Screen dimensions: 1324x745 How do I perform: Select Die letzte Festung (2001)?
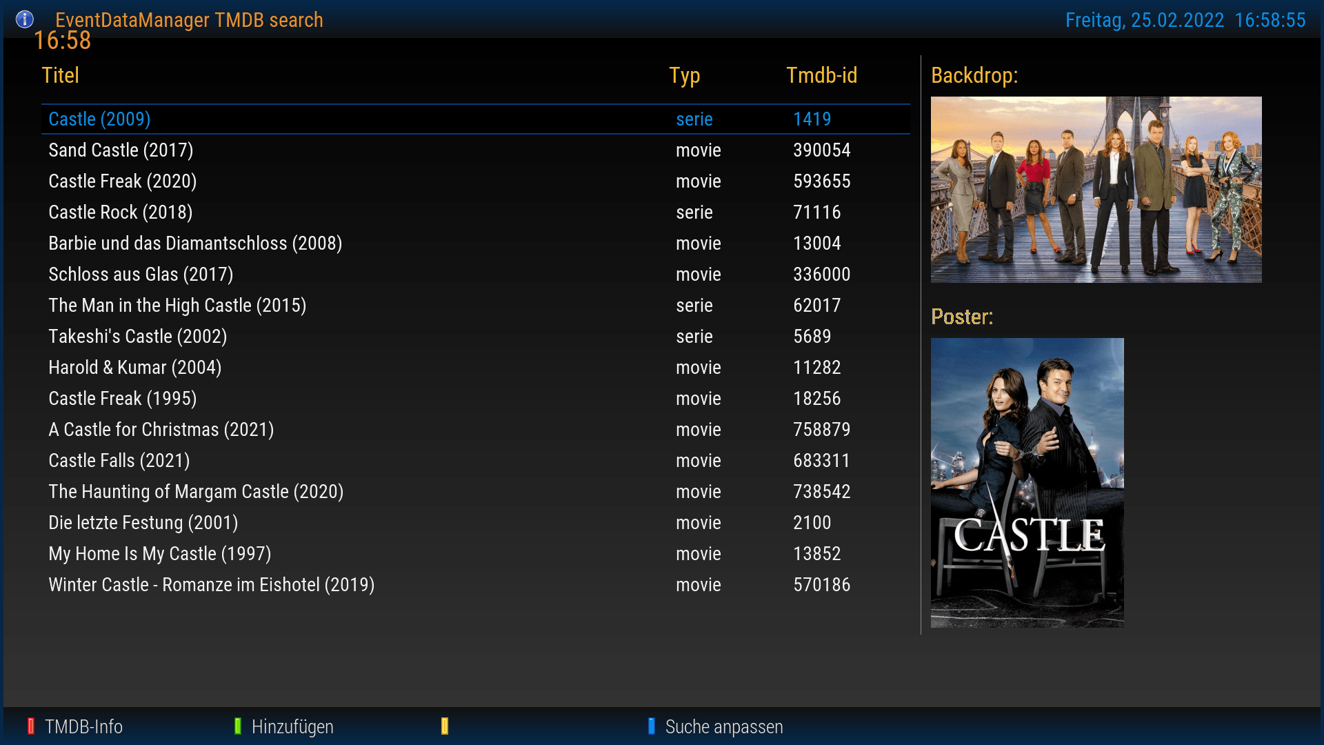(143, 523)
